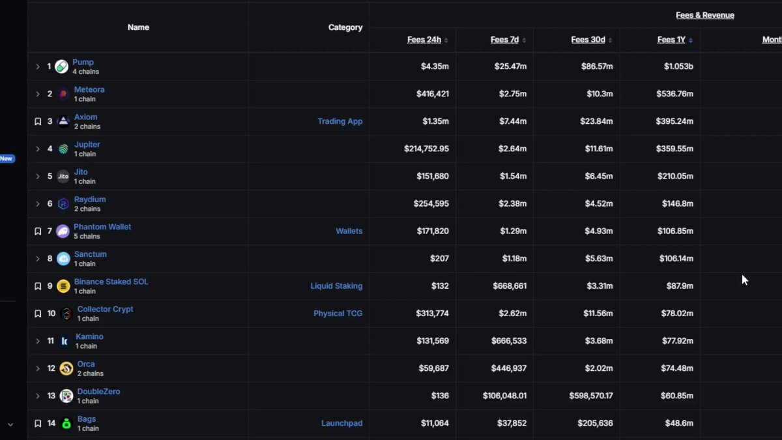The width and height of the screenshot is (782, 440).
Task: Click the Orca logo icon
Action: [66, 368]
